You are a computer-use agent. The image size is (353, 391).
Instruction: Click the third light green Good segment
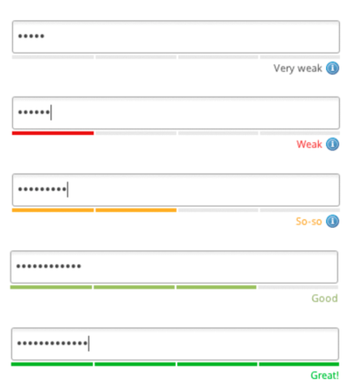tap(216, 287)
